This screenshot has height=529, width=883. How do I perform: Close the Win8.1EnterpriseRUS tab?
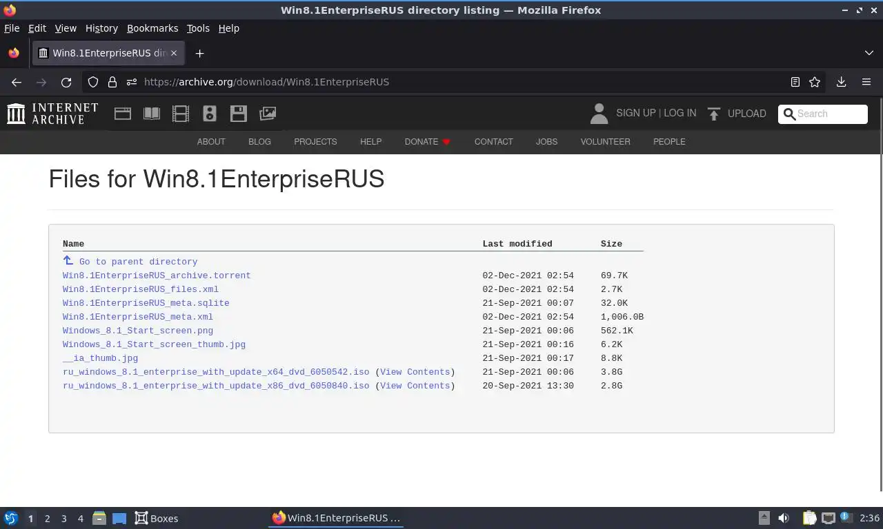(x=174, y=53)
